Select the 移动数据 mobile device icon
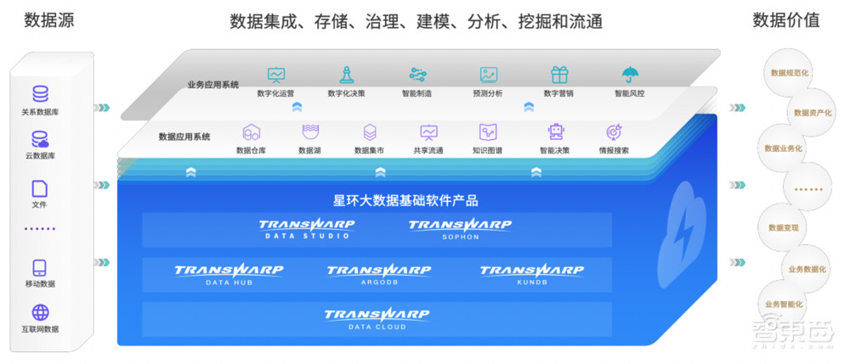The image size is (850, 364). pyautogui.click(x=40, y=267)
